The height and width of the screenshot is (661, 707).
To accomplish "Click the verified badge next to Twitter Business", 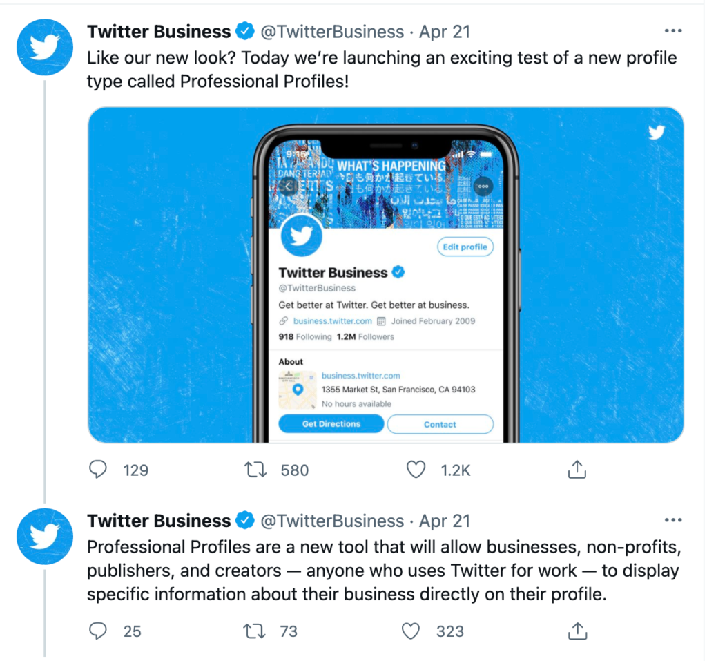I will click(245, 30).
